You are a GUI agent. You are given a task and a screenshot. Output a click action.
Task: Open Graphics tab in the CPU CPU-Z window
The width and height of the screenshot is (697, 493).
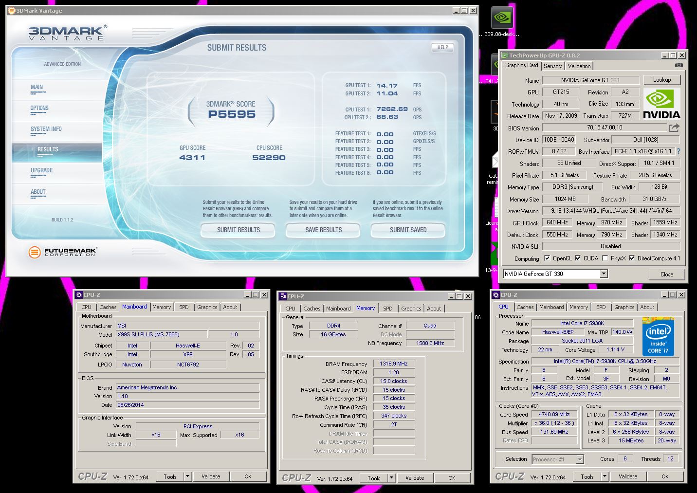624,307
